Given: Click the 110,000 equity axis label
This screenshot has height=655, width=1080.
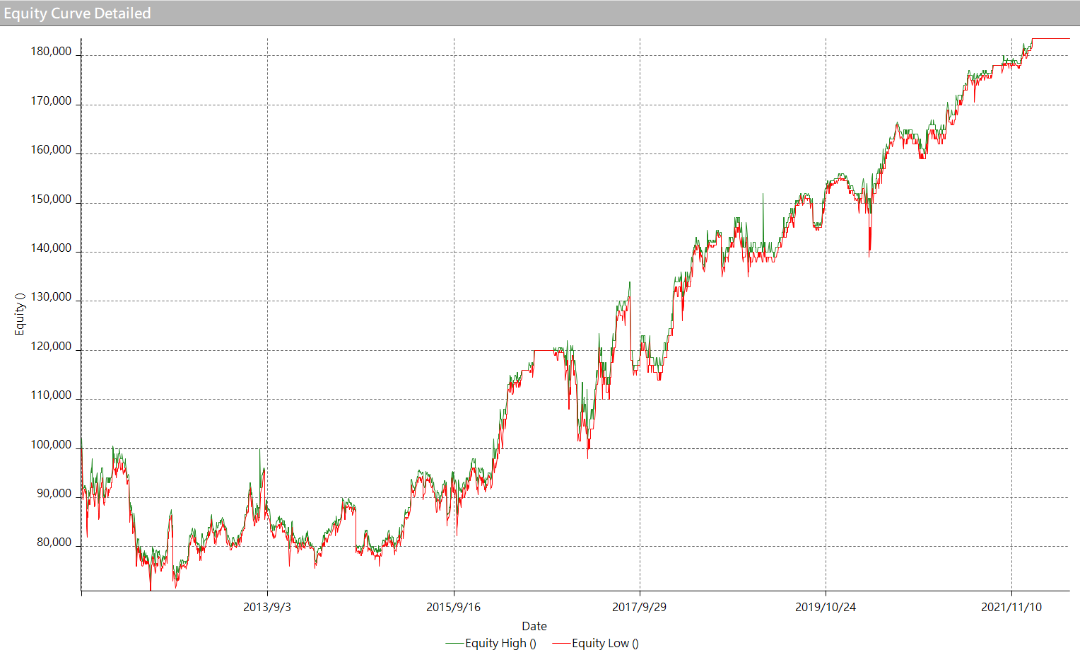Looking at the screenshot, I should coord(51,395).
